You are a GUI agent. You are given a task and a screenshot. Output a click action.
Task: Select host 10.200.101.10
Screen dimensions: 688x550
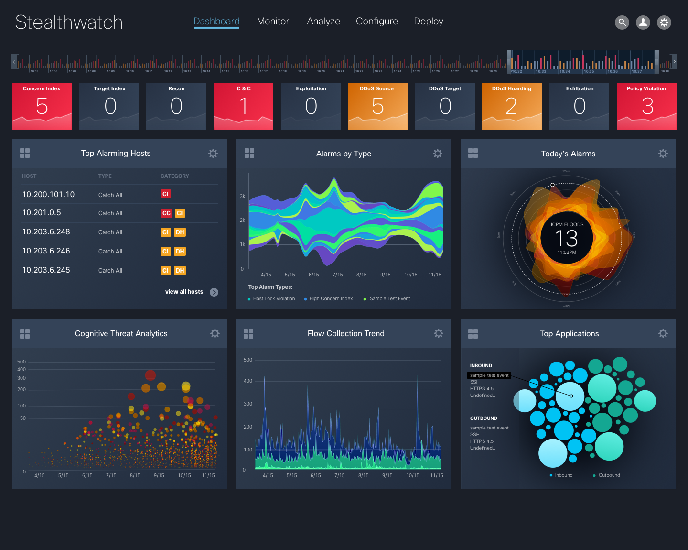coord(48,194)
